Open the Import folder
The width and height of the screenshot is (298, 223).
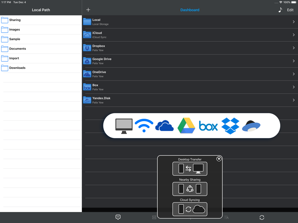tap(41, 58)
